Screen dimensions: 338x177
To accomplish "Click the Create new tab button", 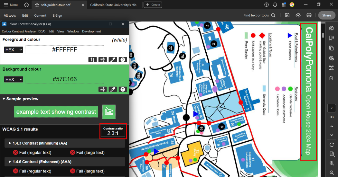I will click(153, 5).
